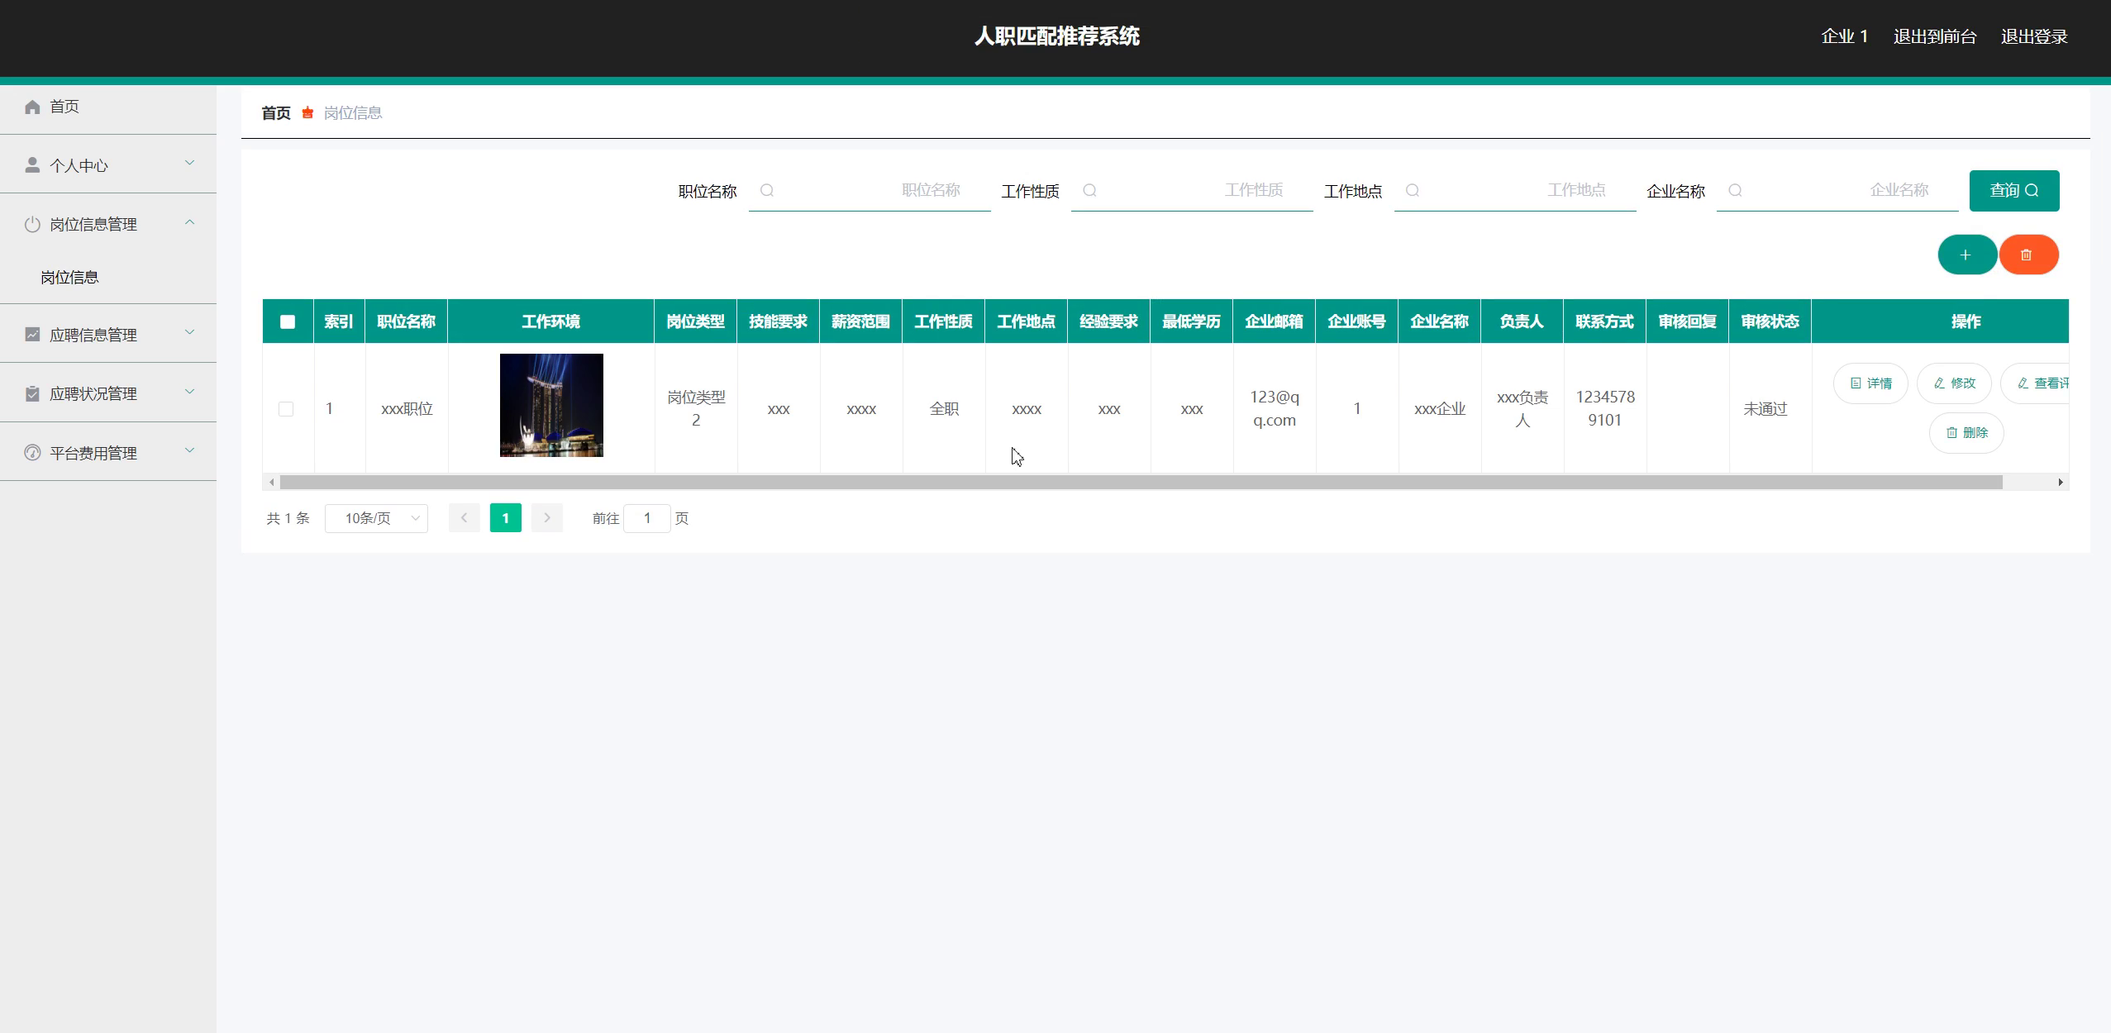Click search icon in 工作性质 field

click(1089, 190)
